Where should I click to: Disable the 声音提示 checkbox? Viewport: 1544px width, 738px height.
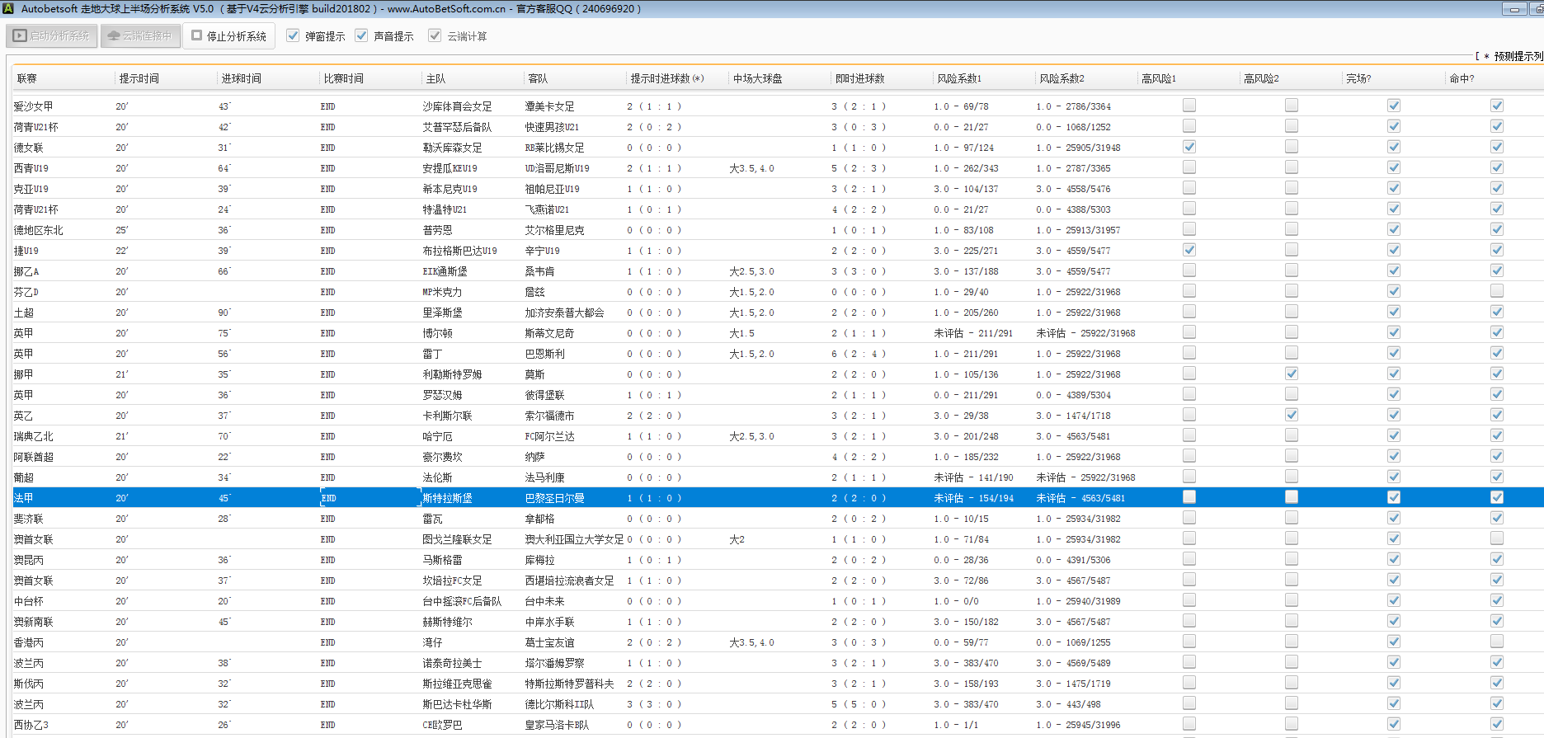(361, 35)
